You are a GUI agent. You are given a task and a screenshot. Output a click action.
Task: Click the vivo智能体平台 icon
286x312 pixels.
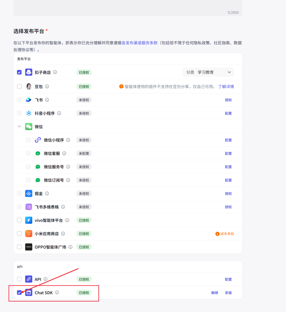pyautogui.click(x=28, y=220)
